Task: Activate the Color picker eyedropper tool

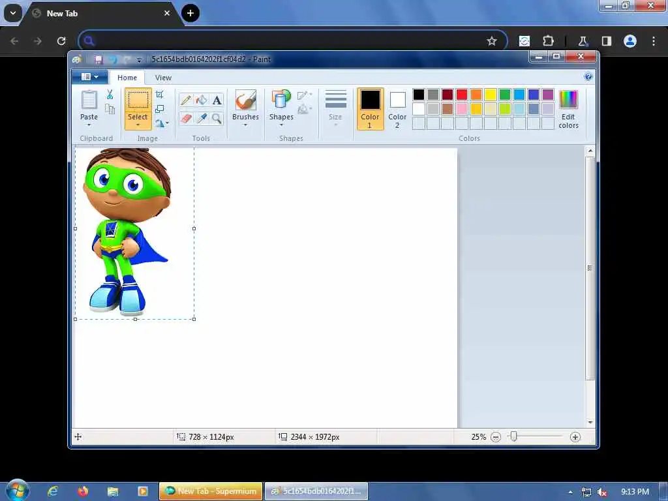Action: point(202,118)
